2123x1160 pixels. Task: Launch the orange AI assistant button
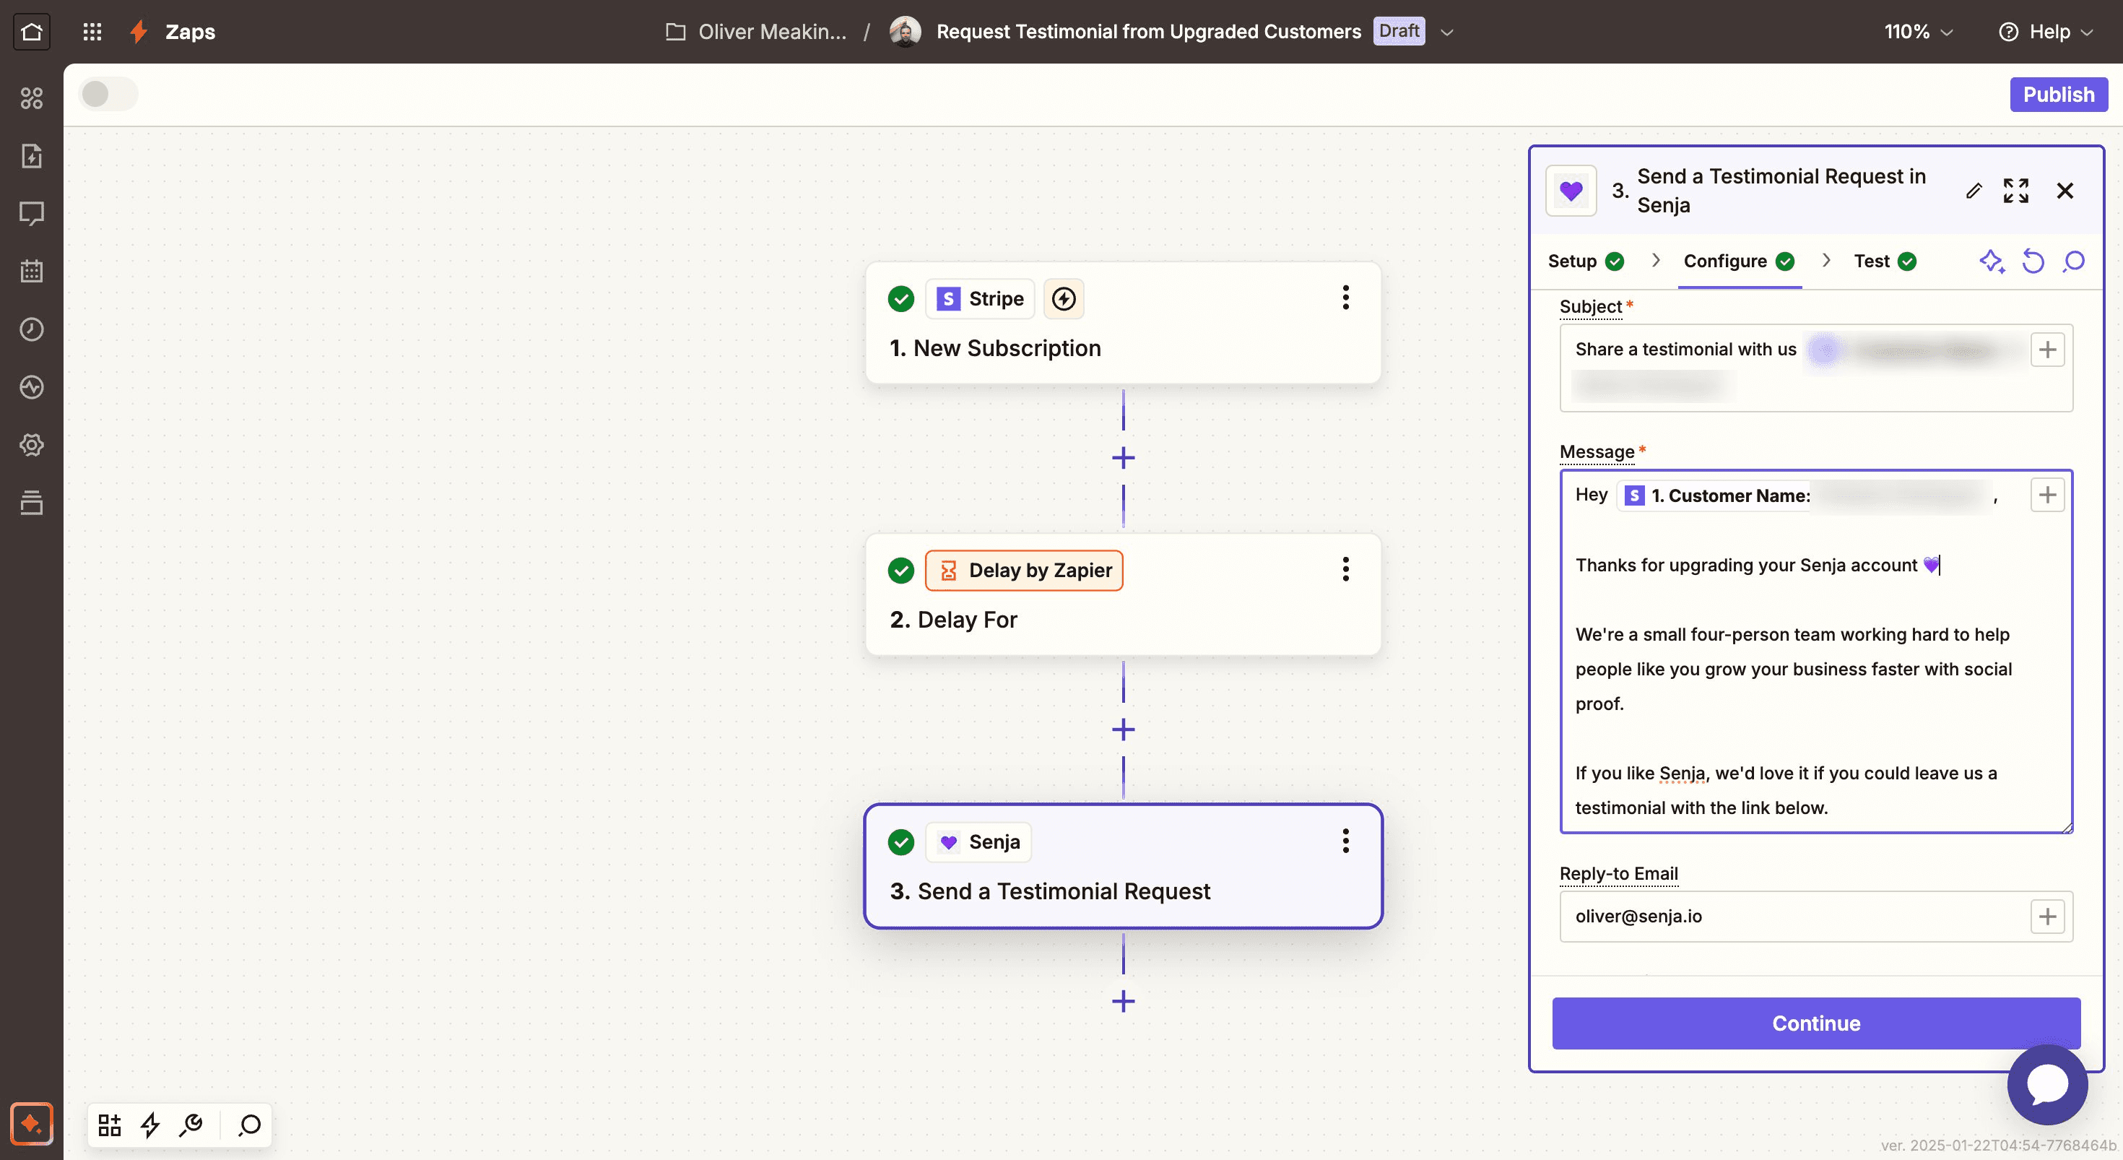pyautogui.click(x=31, y=1123)
